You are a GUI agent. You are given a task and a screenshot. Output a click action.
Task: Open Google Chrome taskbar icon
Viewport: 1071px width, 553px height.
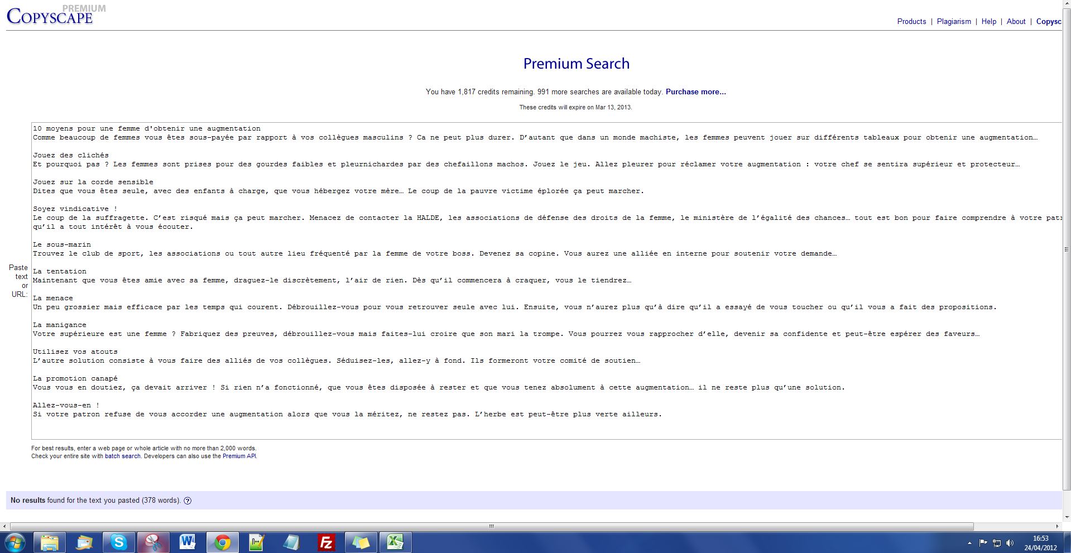pos(222,542)
